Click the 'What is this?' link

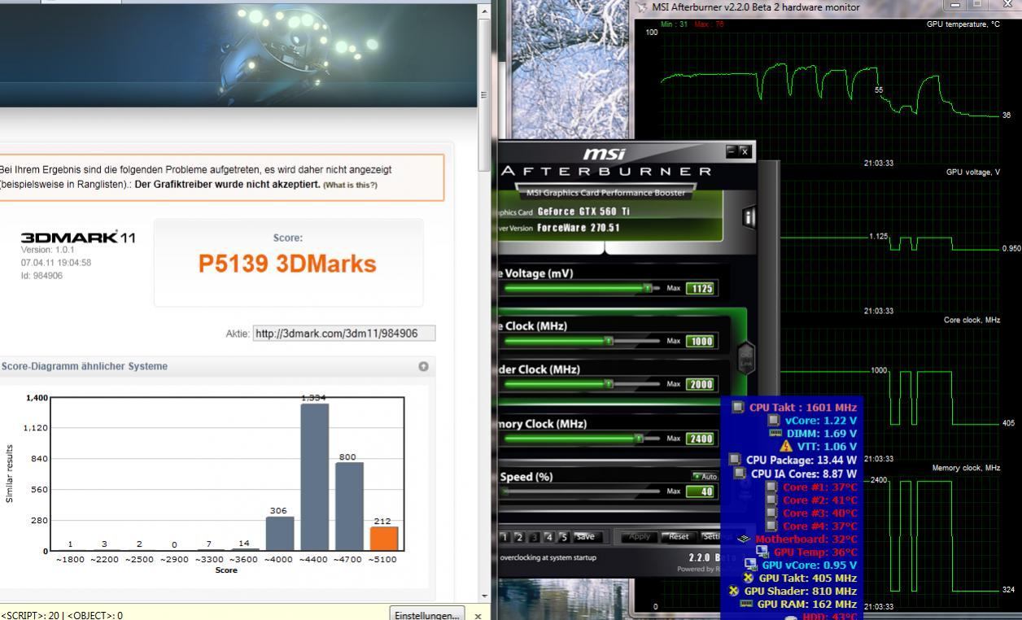(x=350, y=185)
